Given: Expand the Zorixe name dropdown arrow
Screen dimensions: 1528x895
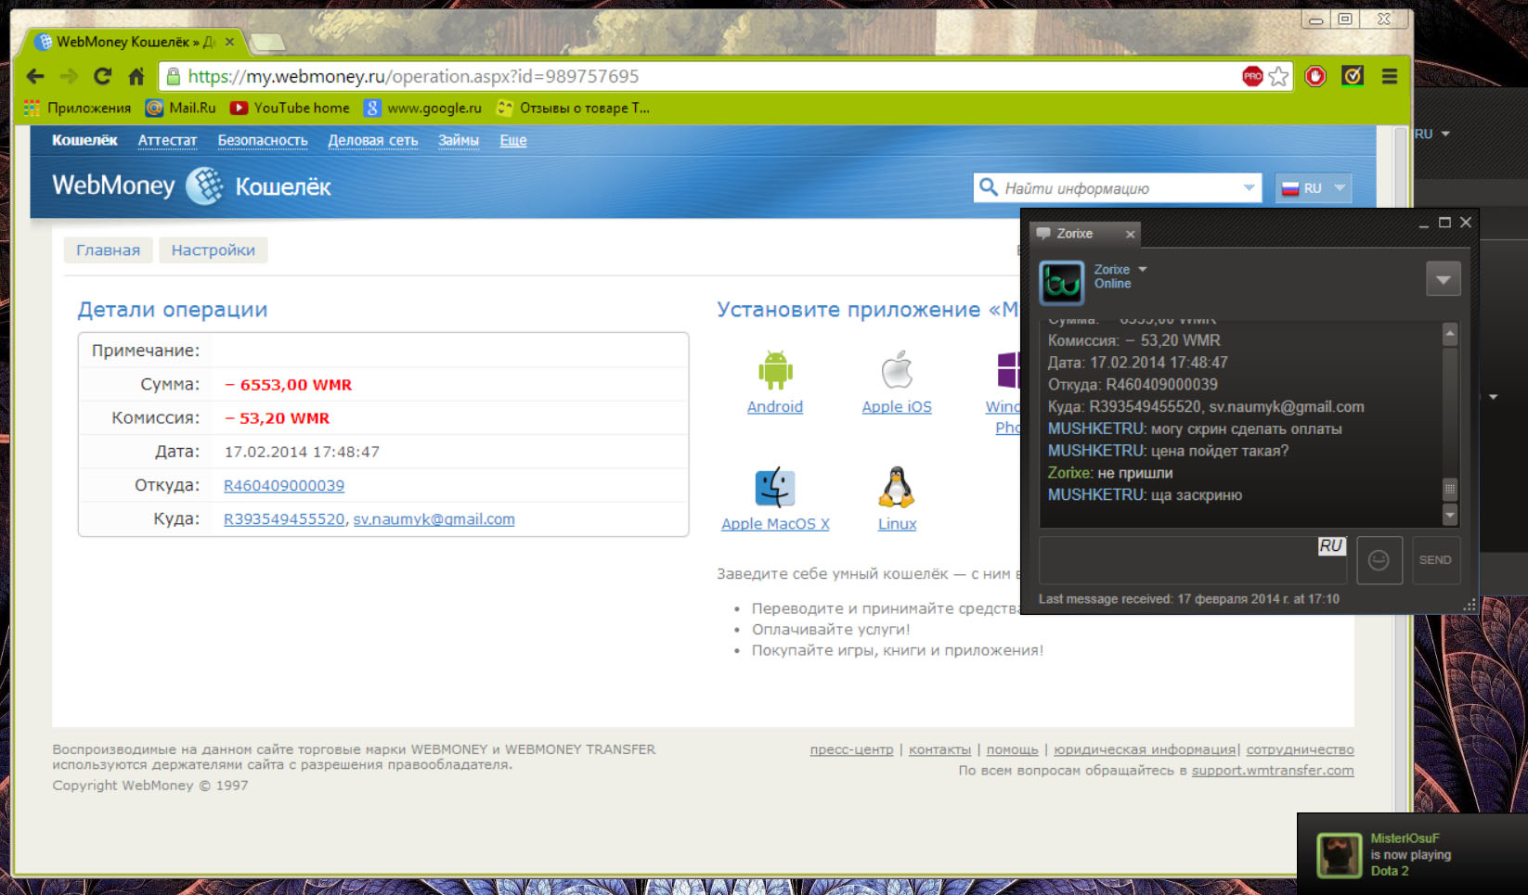Looking at the screenshot, I should coord(1143,269).
